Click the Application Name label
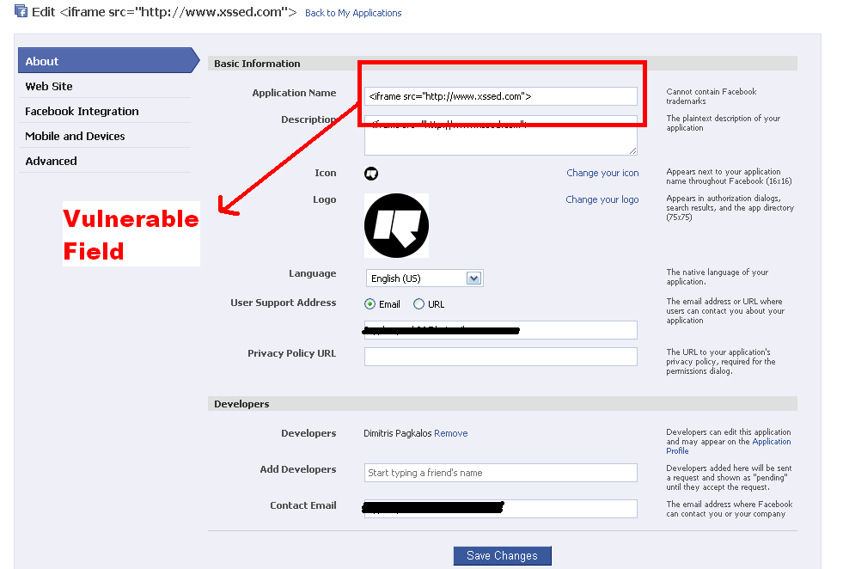 (294, 93)
